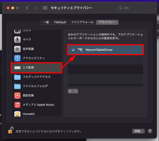Click the 詳細... button
The height and width of the screenshot is (141, 159).
139,131
